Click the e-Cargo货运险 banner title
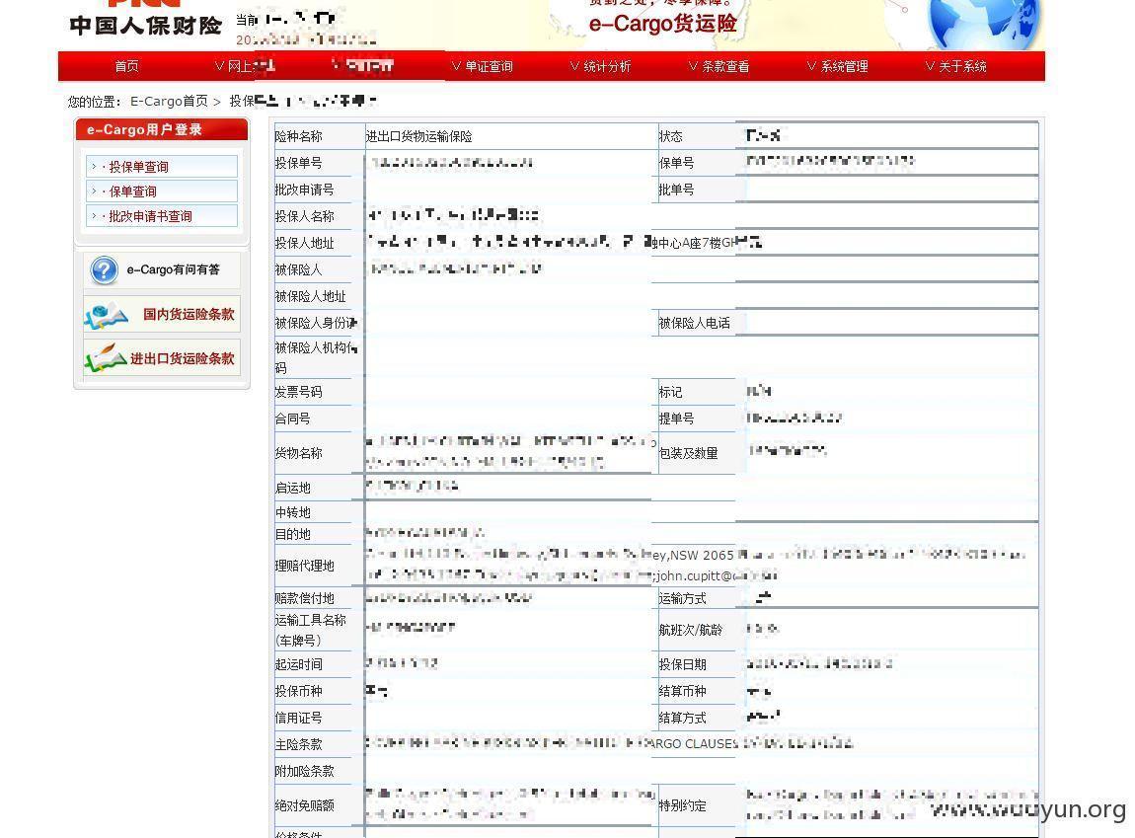 coord(662,23)
